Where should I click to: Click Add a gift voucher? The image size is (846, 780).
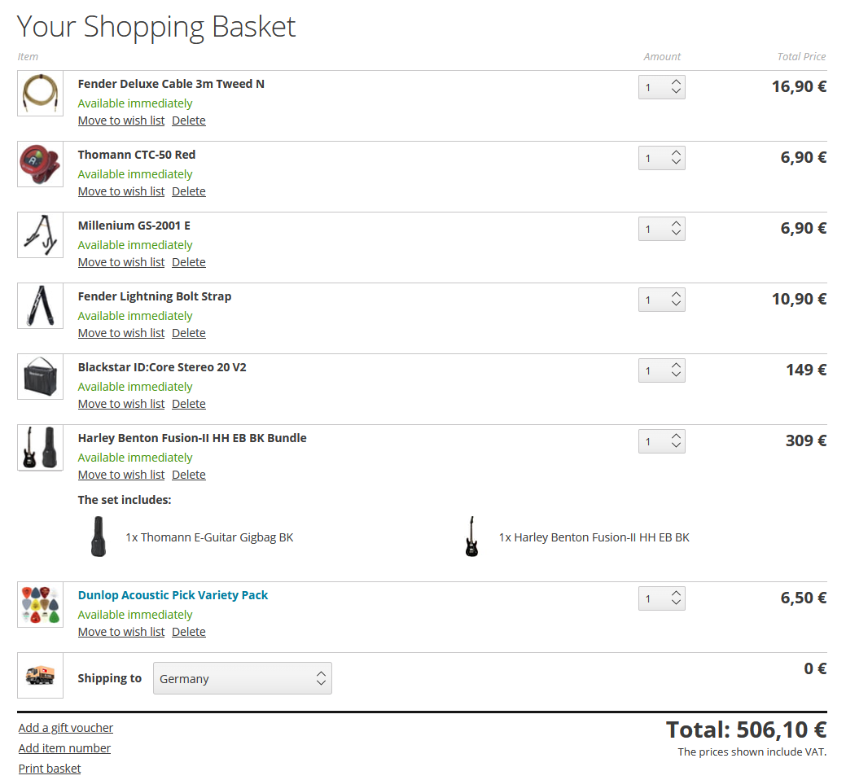point(66,728)
